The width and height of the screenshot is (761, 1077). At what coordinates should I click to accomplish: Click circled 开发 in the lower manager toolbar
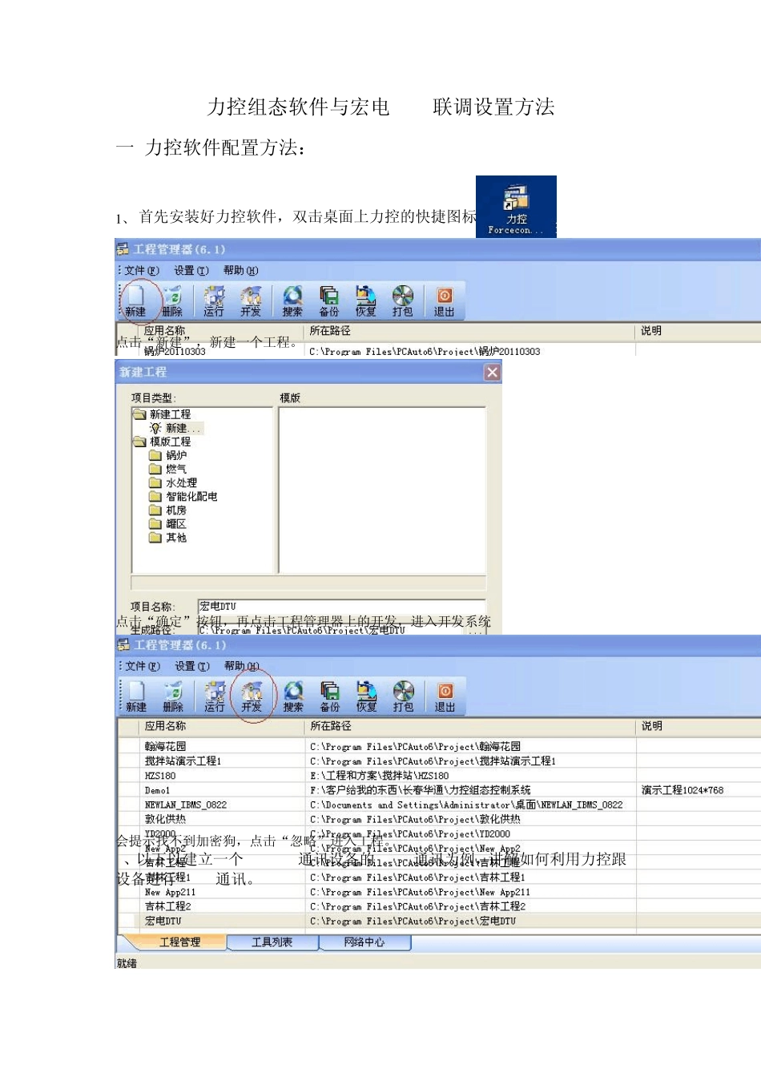click(252, 696)
